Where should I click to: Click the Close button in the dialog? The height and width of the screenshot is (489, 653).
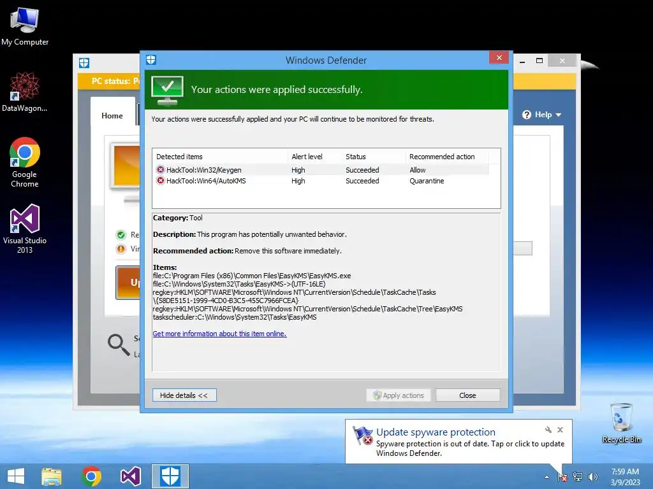[467, 395]
